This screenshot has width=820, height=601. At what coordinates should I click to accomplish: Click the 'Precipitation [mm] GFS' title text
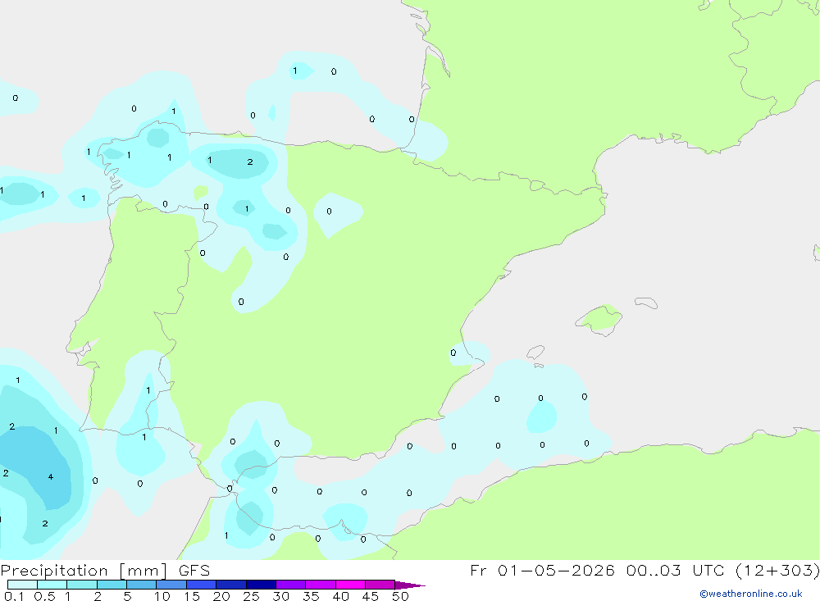click(105, 571)
